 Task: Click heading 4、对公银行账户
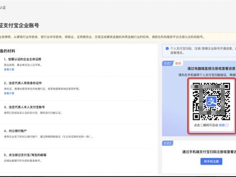pyautogui.click(x=15, y=131)
